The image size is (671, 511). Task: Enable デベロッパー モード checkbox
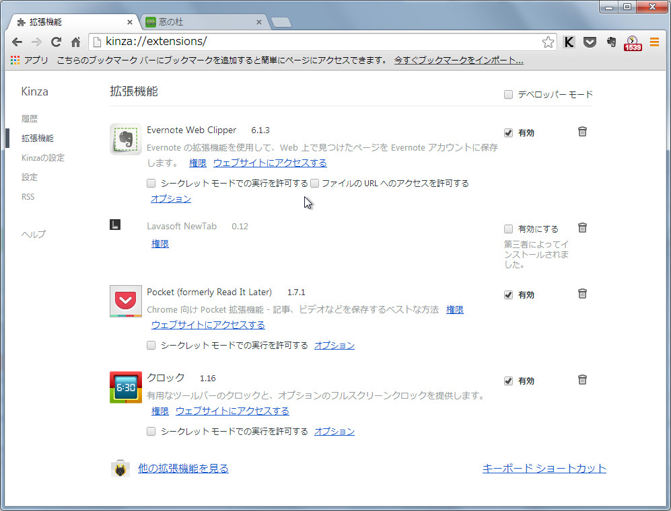[x=508, y=94]
